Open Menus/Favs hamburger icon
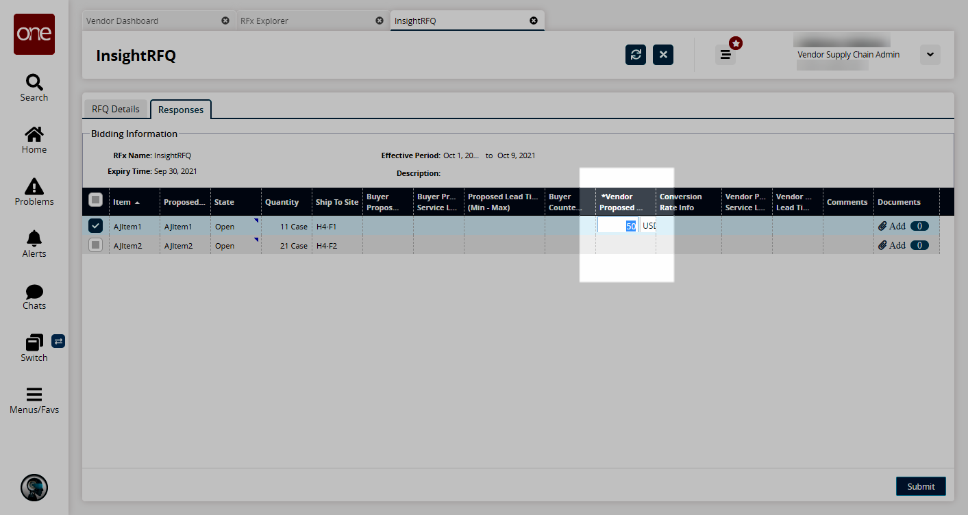Image resolution: width=968 pixels, height=515 pixels. click(x=34, y=394)
